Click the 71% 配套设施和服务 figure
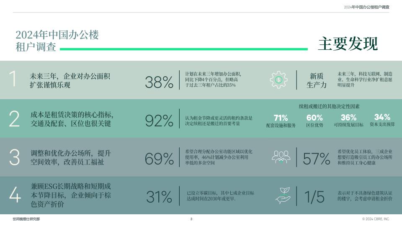 pos(281,121)
